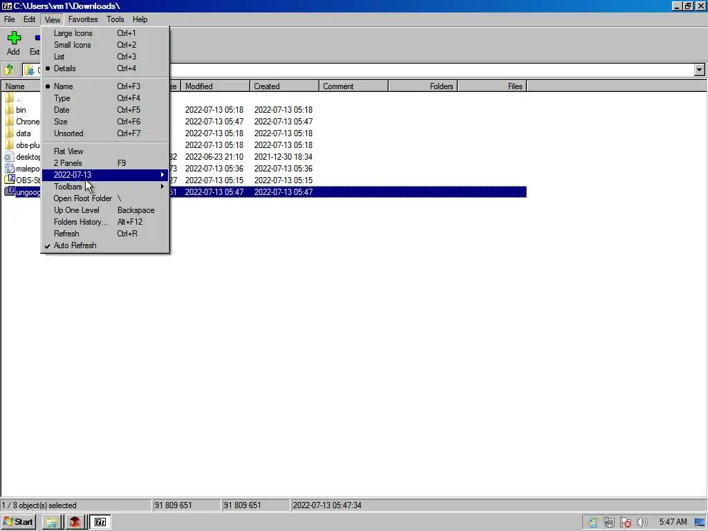708x531 pixels.
Task: Sort by Name in the View menu
Action: coord(105,86)
